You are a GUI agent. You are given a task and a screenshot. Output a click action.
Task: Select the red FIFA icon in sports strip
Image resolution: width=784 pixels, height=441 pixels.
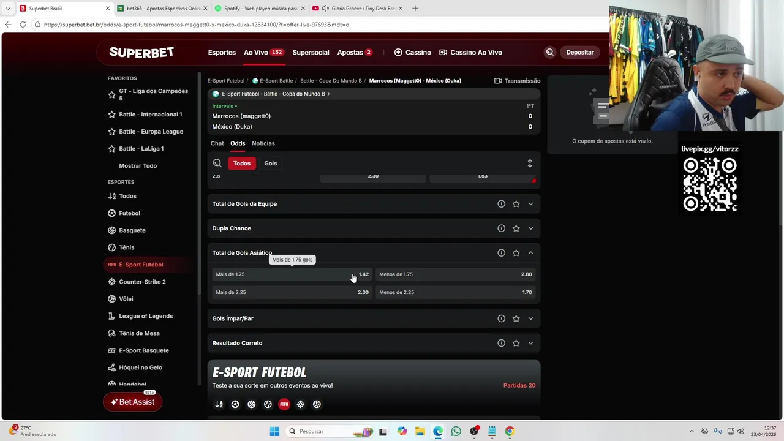point(284,404)
